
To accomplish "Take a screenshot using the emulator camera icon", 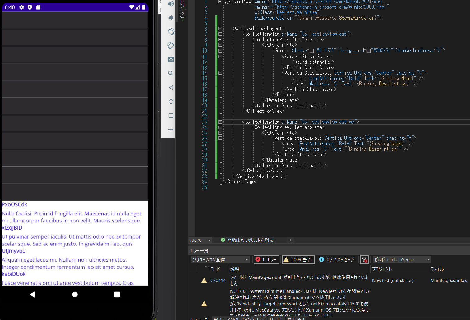I will tap(171, 59).
